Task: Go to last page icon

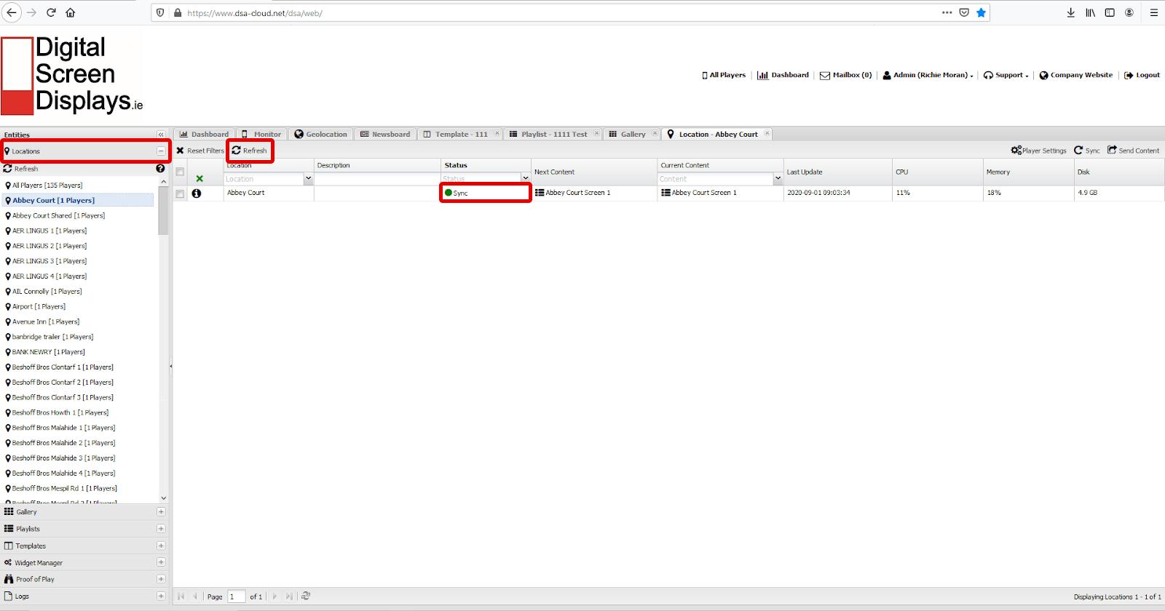Action: click(x=289, y=596)
